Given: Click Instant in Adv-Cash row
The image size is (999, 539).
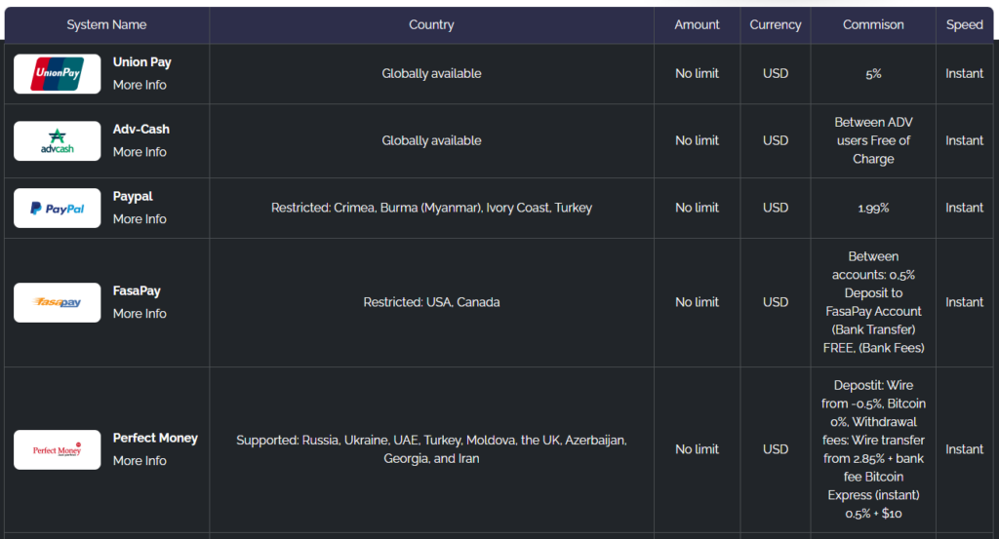Looking at the screenshot, I should tap(965, 140).
